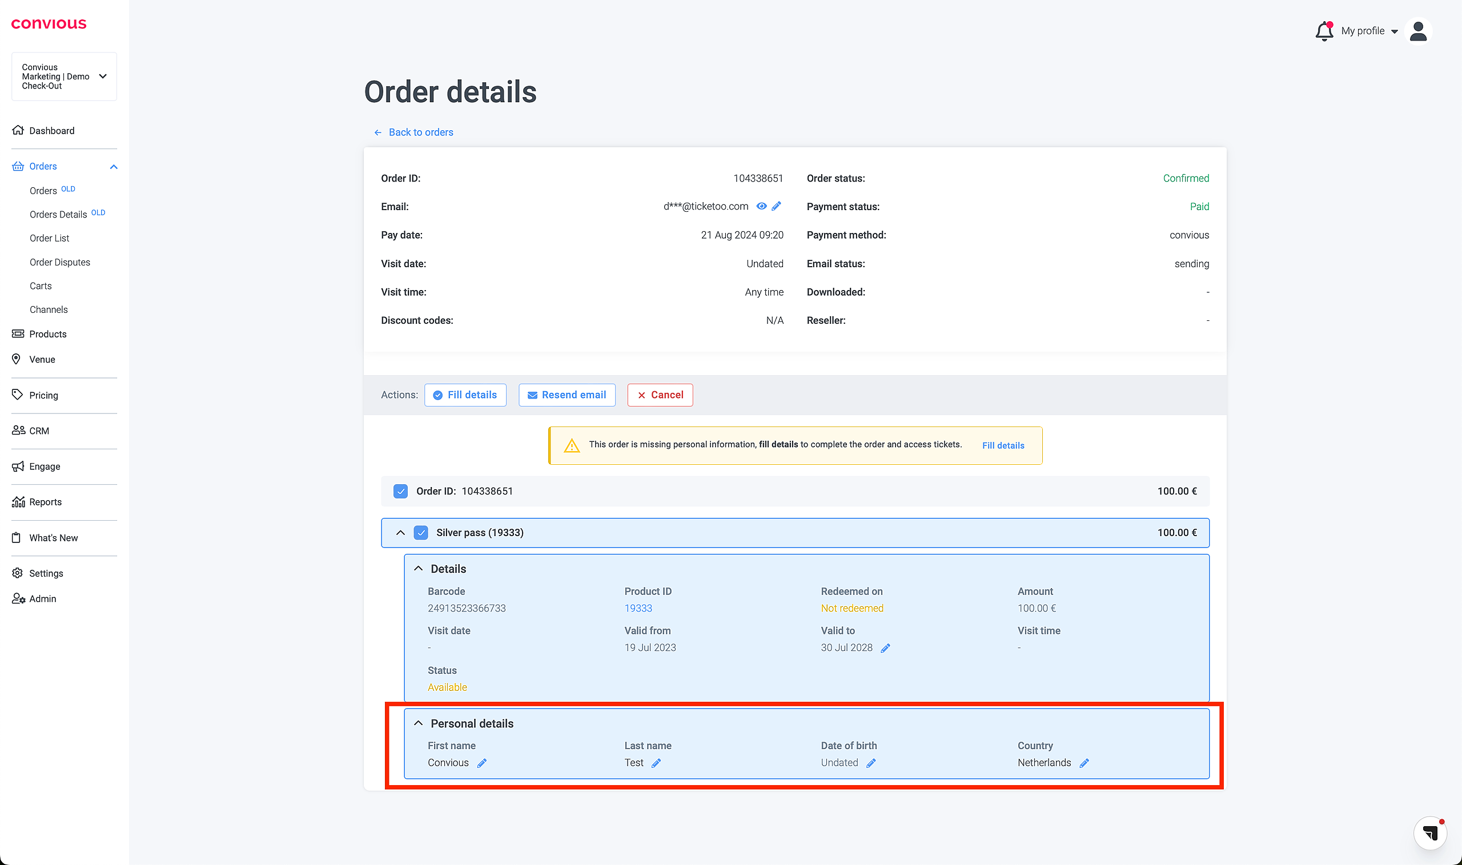Click the notification bell icon
This screenshot has height=865, width=1462.
(1324, 31)
